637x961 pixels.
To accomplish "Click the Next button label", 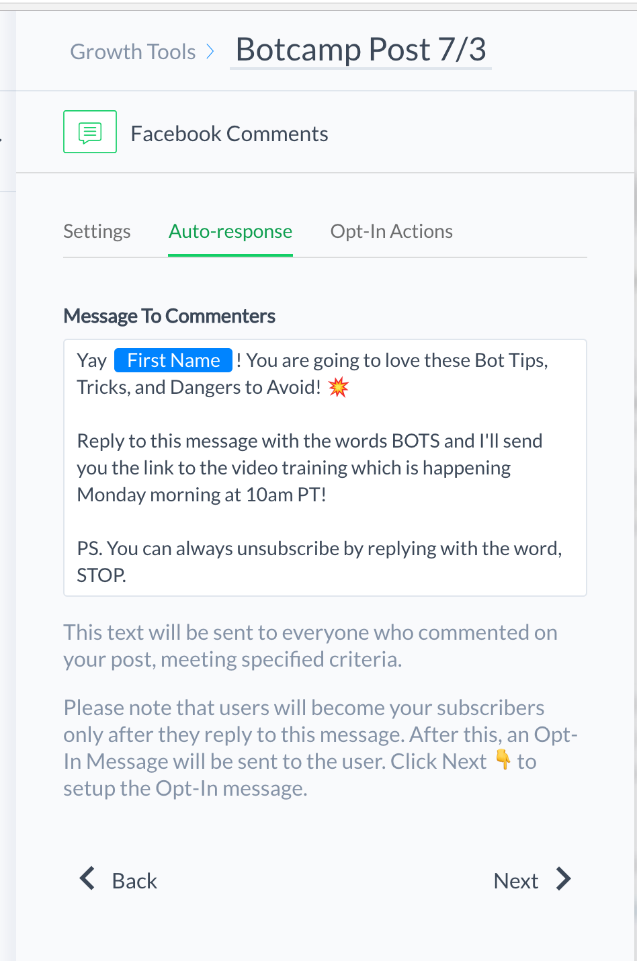I will click(x=516, y=880).
